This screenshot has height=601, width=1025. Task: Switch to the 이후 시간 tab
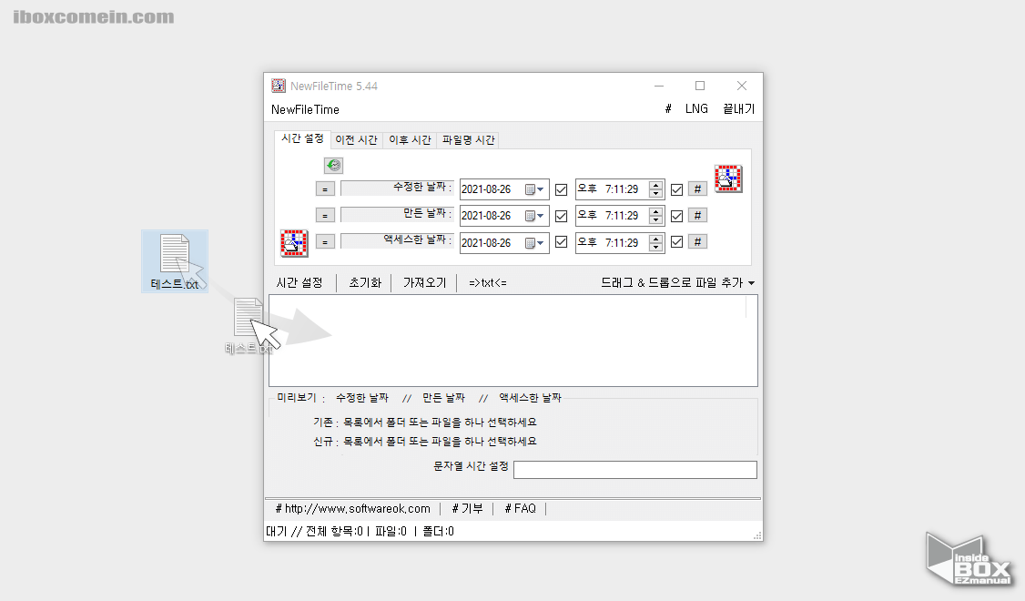click(x=410, y=140)
